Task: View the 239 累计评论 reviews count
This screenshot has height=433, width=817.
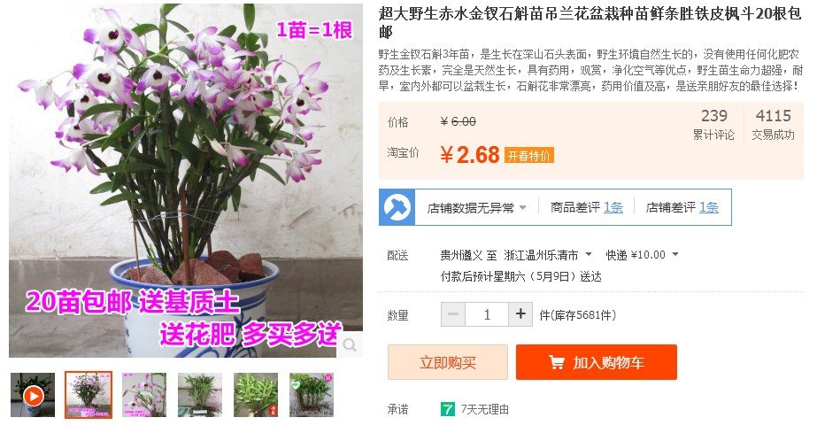Action: [713, 124]
